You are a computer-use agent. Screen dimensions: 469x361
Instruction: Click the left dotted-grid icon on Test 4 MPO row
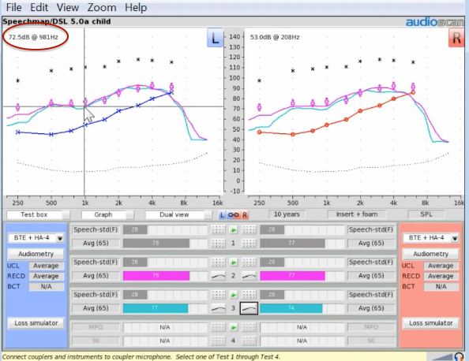(x=218, y=327)
